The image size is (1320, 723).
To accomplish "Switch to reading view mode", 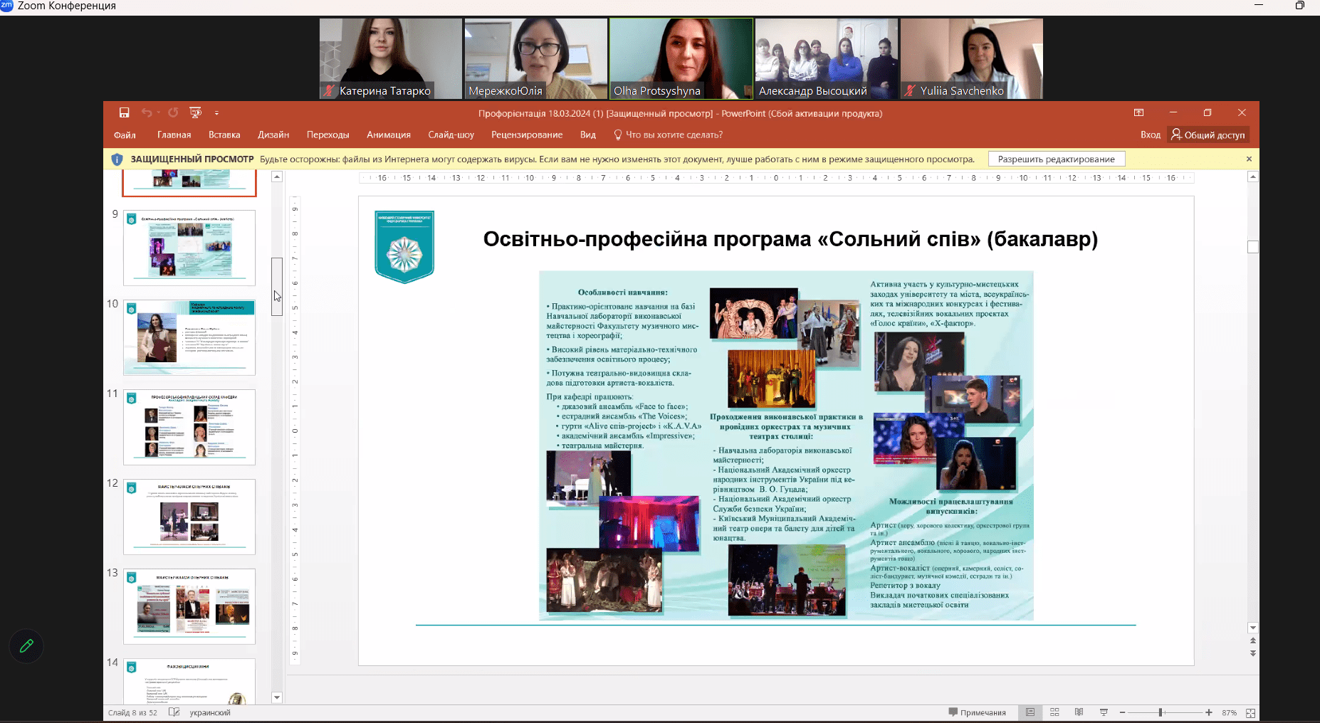I will pyautogui.click(x=1079, y=712).
